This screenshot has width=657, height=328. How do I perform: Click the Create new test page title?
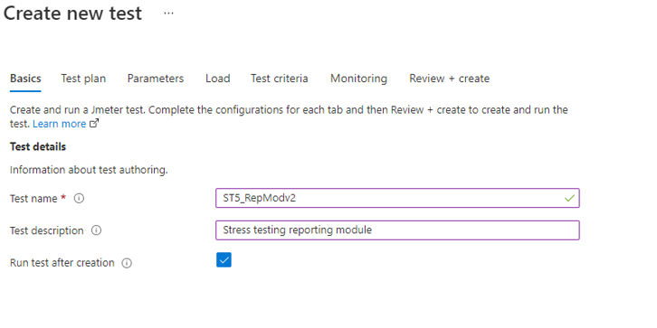tap(72, 14)
